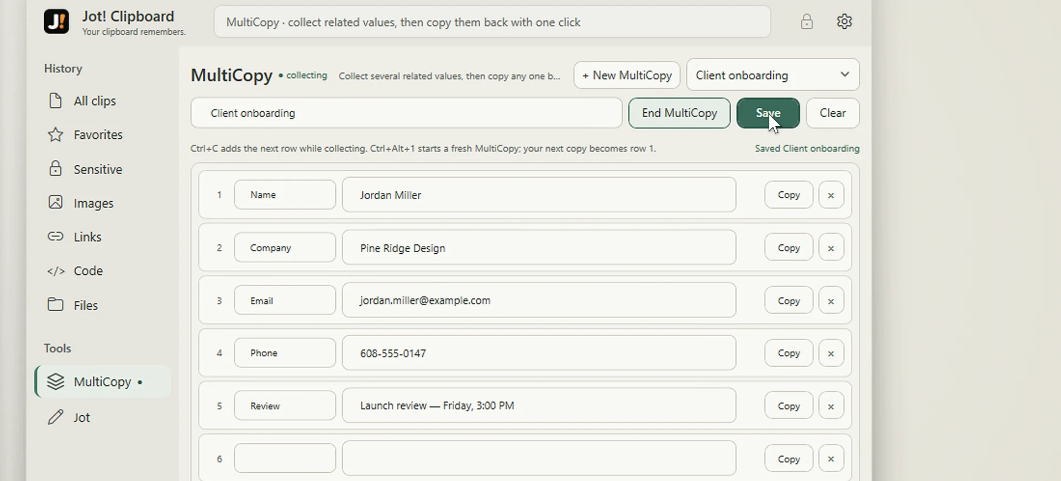
Task: Click the MultiCopy name field Client onboarding
Action: point(407,113)
